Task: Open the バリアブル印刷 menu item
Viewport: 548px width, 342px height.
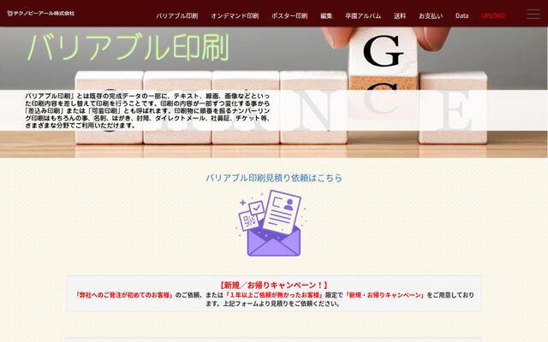Action: [177, 15]
